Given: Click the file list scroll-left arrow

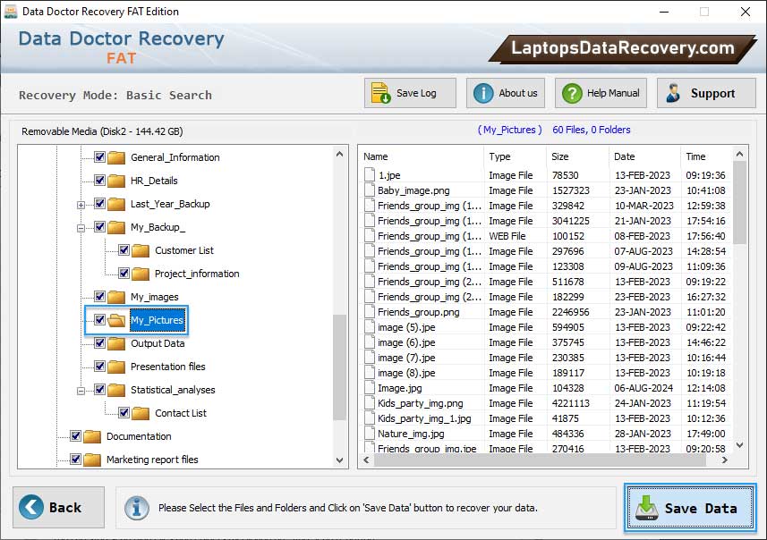Looking at the screenshot, I should pyautogui.click(x=366, y=460).
